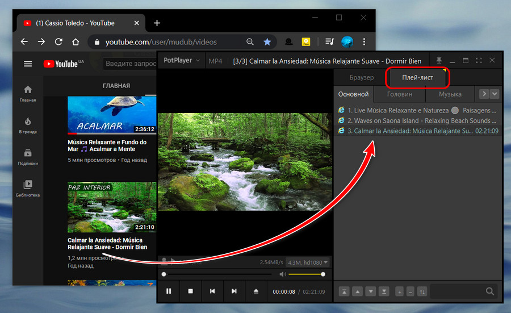Screen dimensions: 511x313
Task: Open the PotPlayer main menu dropdown
Action: pyautogui.click(x=181, y=60)
